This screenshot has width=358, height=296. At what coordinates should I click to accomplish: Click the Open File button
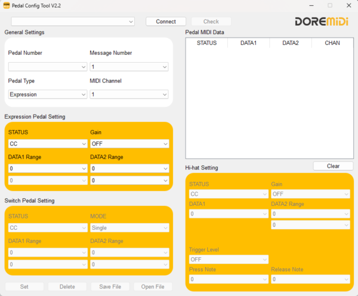point(153,286)
